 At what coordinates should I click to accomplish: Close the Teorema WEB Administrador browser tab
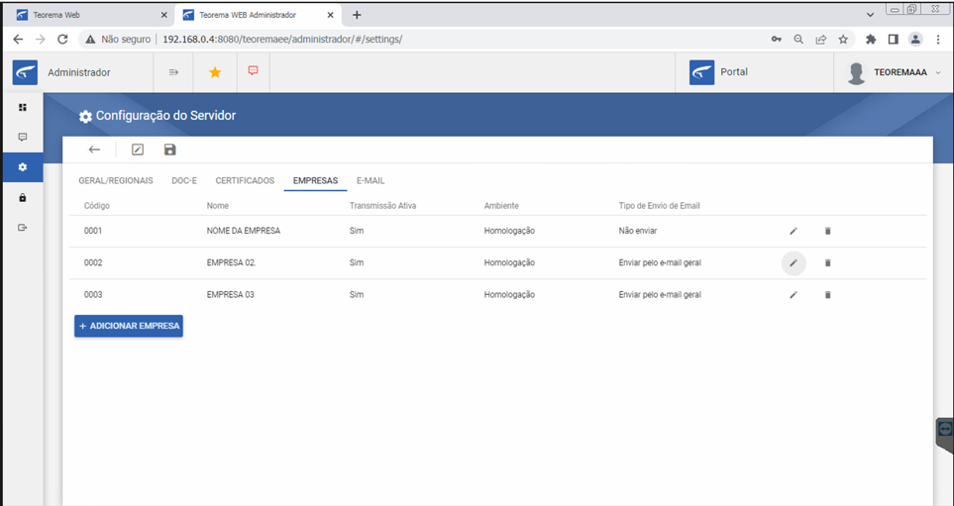tap(331, 15)
